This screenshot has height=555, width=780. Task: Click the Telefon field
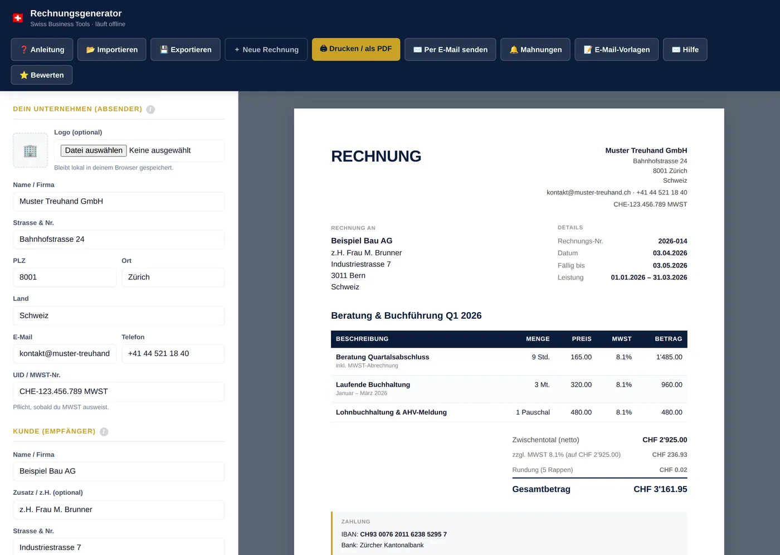coord(173,354)
